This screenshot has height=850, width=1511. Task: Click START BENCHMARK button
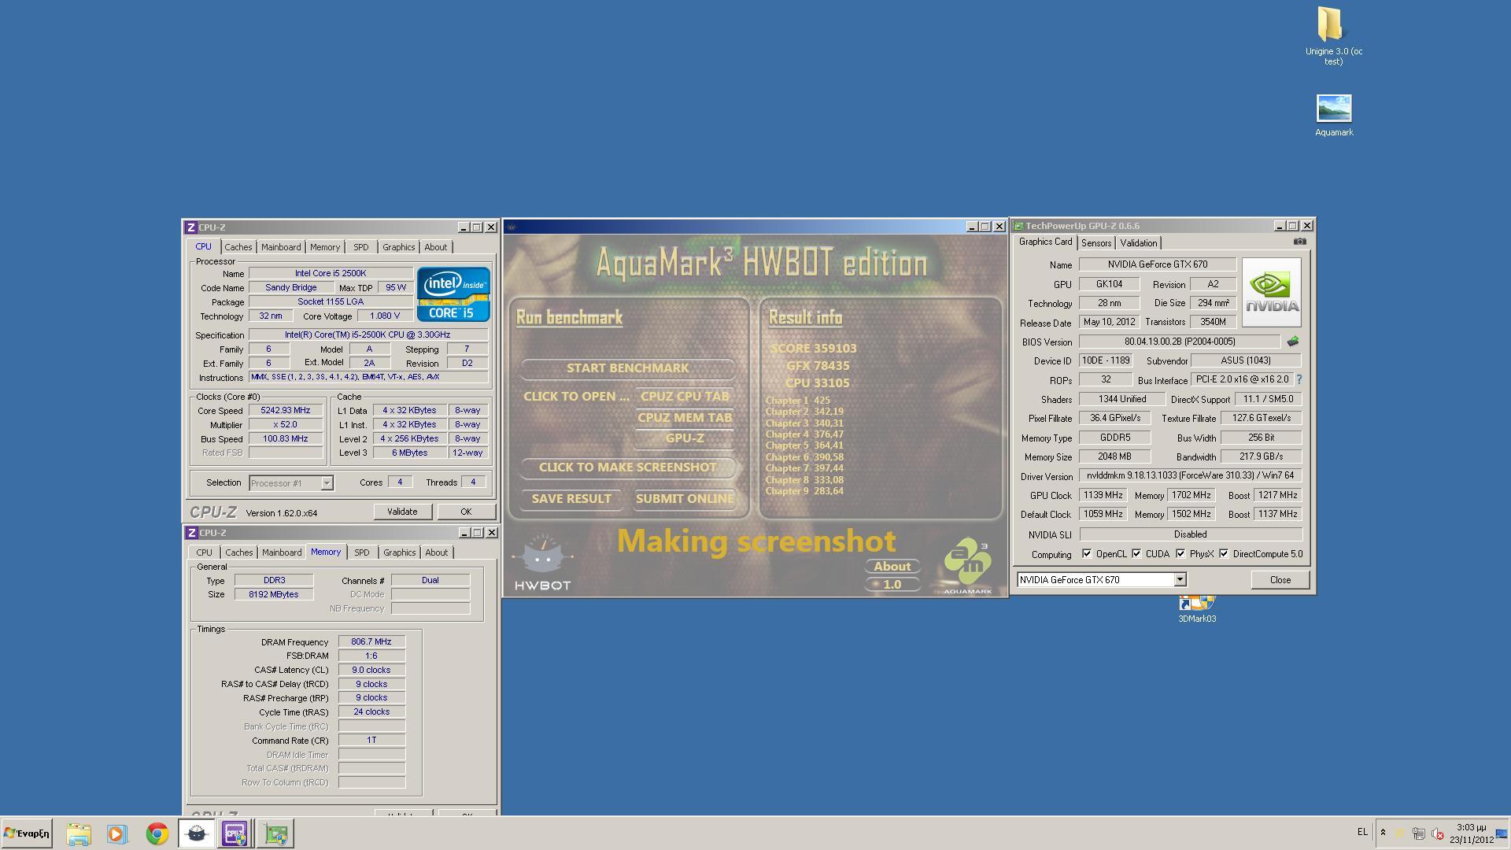[627, 368]
